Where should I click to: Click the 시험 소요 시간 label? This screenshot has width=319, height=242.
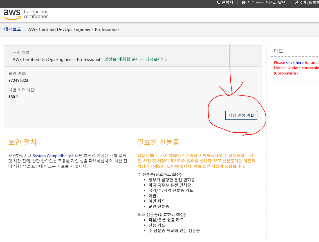[22, 90]
